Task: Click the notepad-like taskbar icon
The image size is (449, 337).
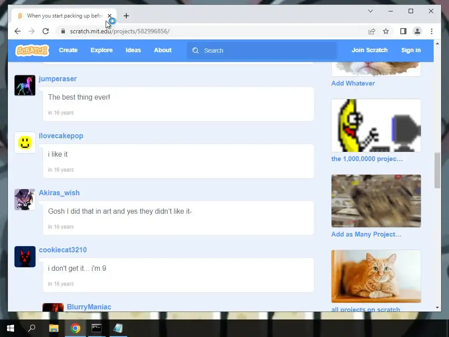Action: (x=118, y=328)
